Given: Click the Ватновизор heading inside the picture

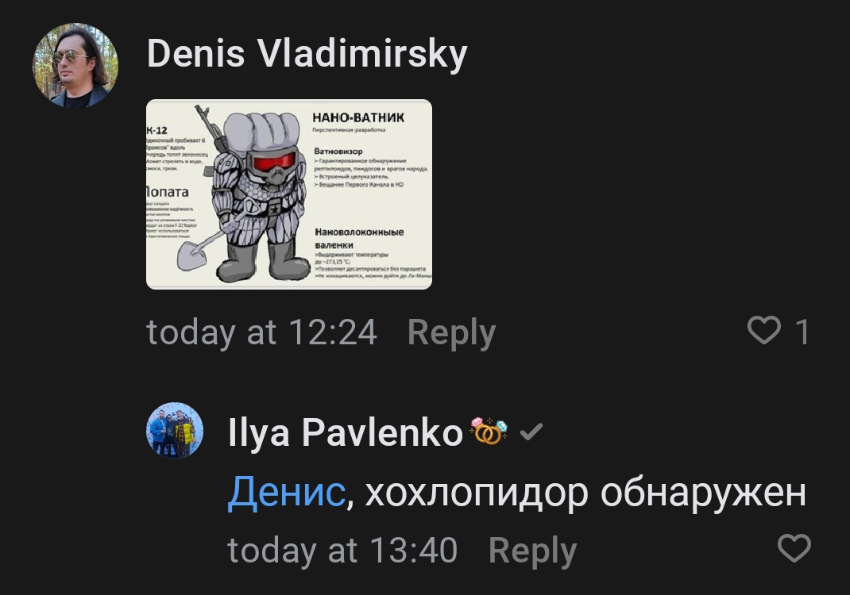Looking at the screenshot, I should 338,151.
